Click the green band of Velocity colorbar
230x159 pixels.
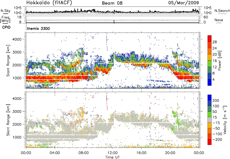point(210,114)
